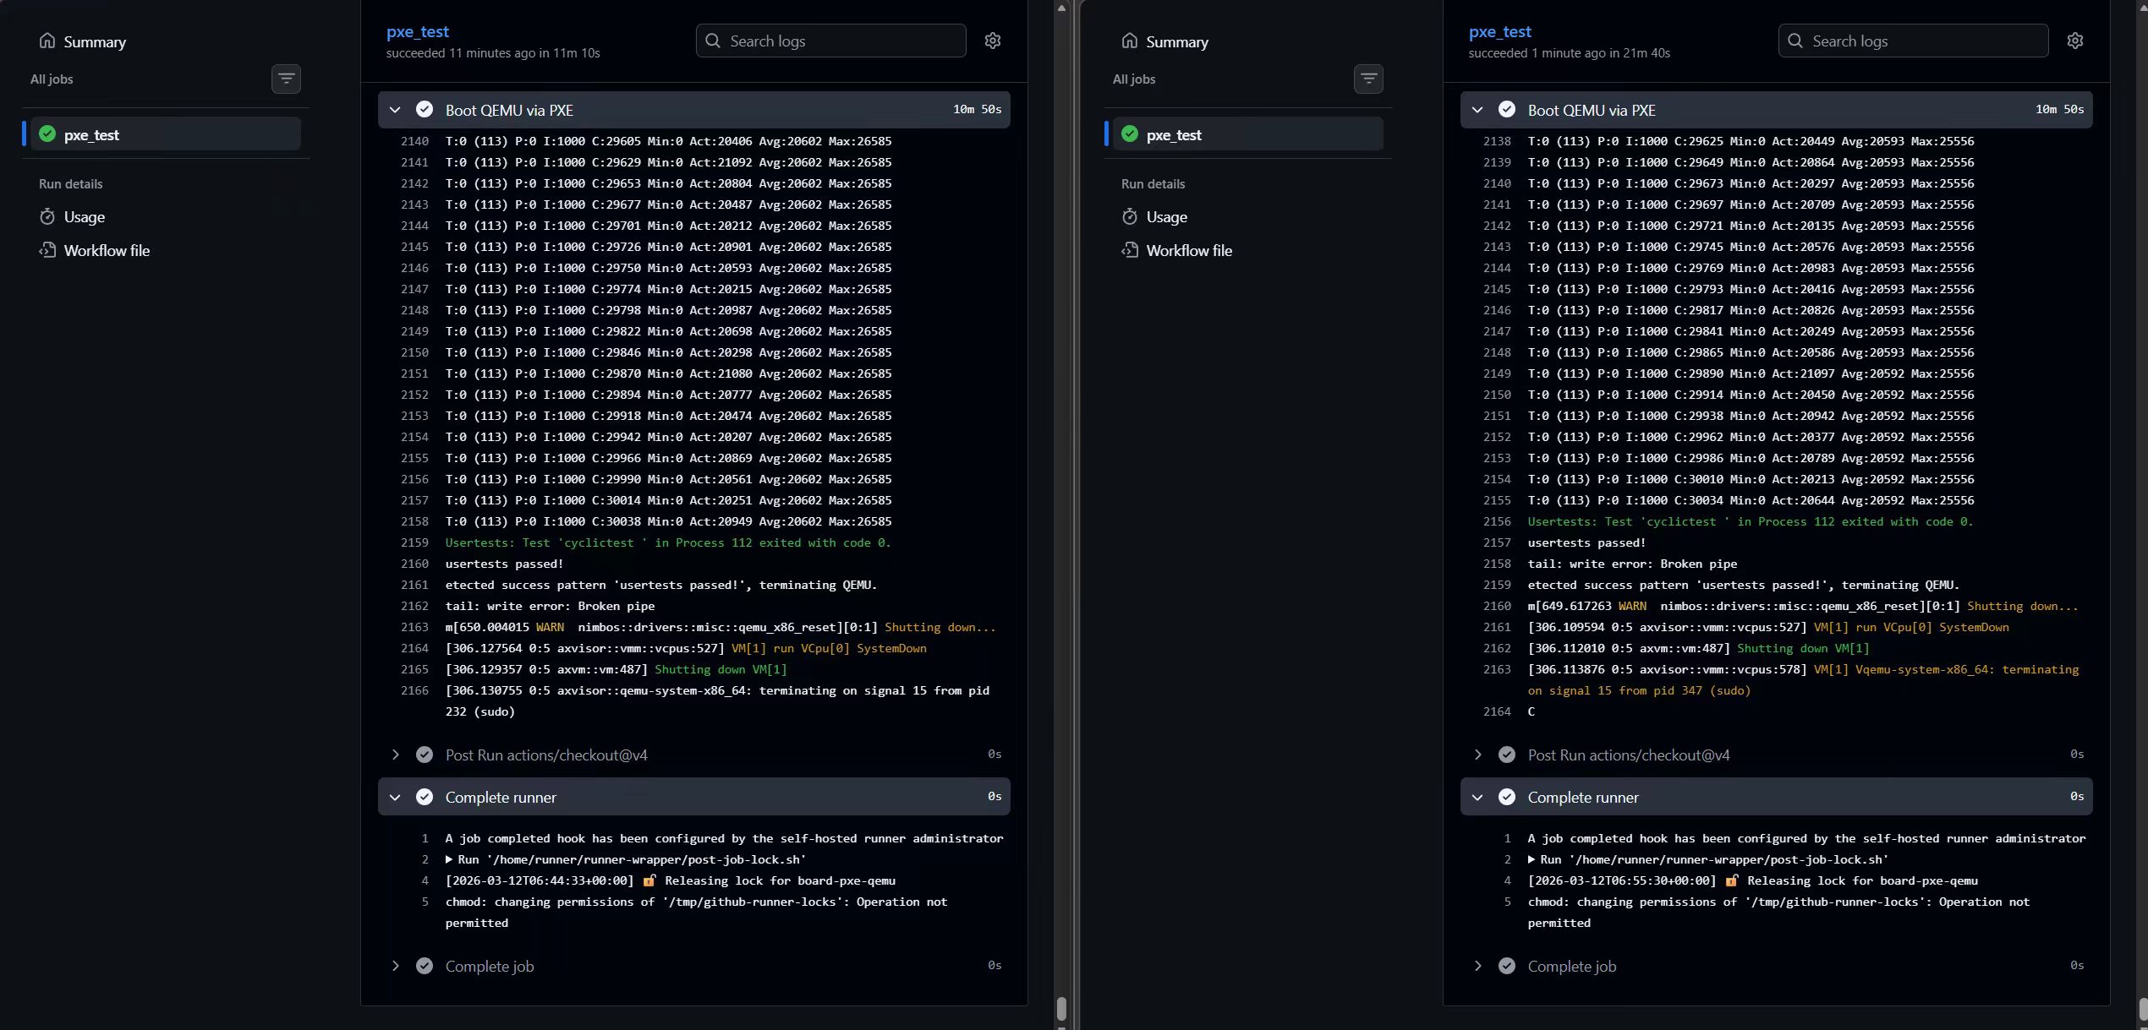The image size is (2148, 1030).
Task: Expand Complete job step in right pane
Action: (x=1477, y=966)
